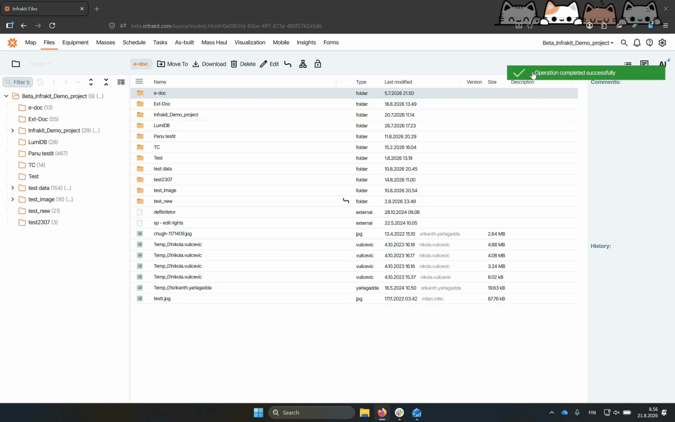
Task: Click the taskbar Search box
Action: (312, 413)
